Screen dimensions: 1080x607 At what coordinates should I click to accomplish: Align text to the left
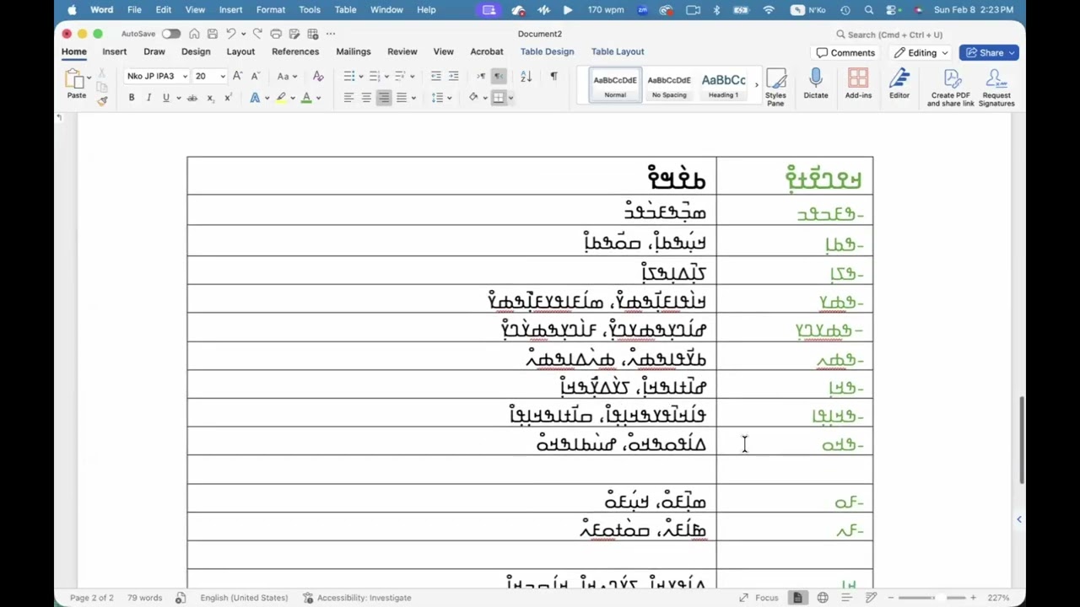click(x=348, y=98)
